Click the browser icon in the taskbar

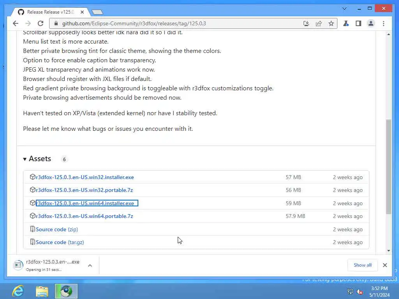66,291
